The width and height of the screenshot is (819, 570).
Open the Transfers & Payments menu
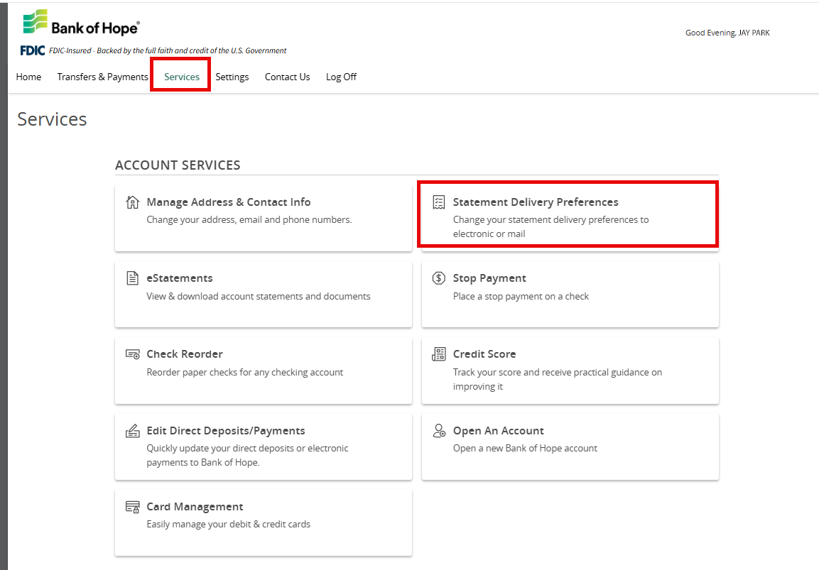(x=103, y=77)
